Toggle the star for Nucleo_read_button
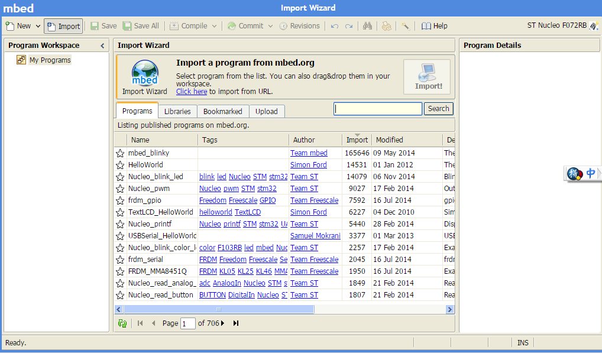602x353 pixels. 120,295
